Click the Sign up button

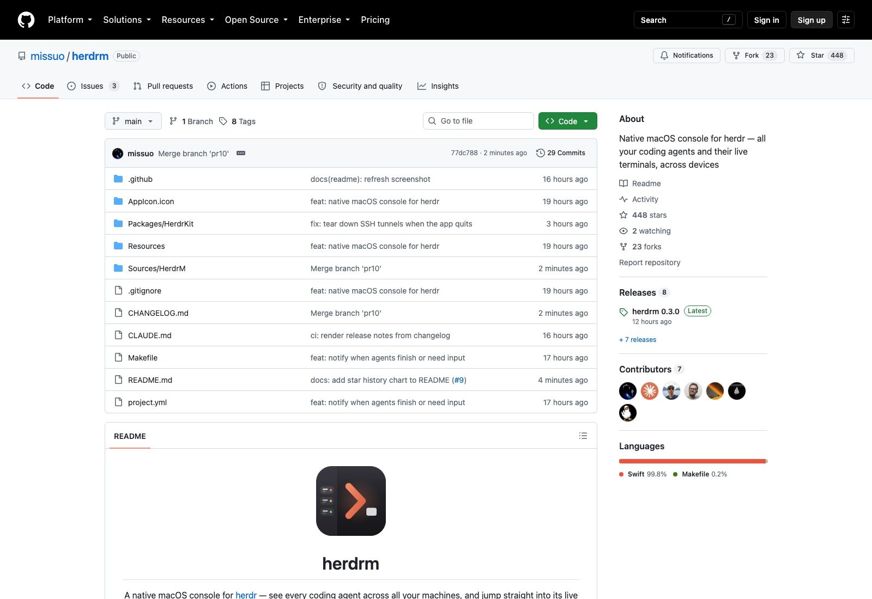(812, 20)
